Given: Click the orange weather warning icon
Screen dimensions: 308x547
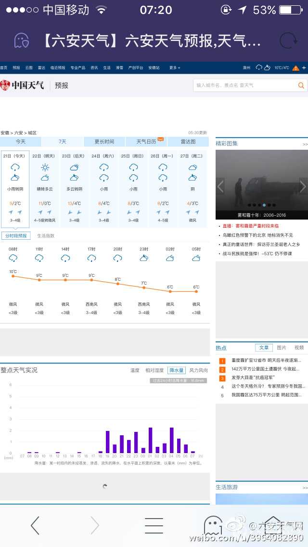Looking at the screenshot, I should pyautogui.click(x=295, y=68).
